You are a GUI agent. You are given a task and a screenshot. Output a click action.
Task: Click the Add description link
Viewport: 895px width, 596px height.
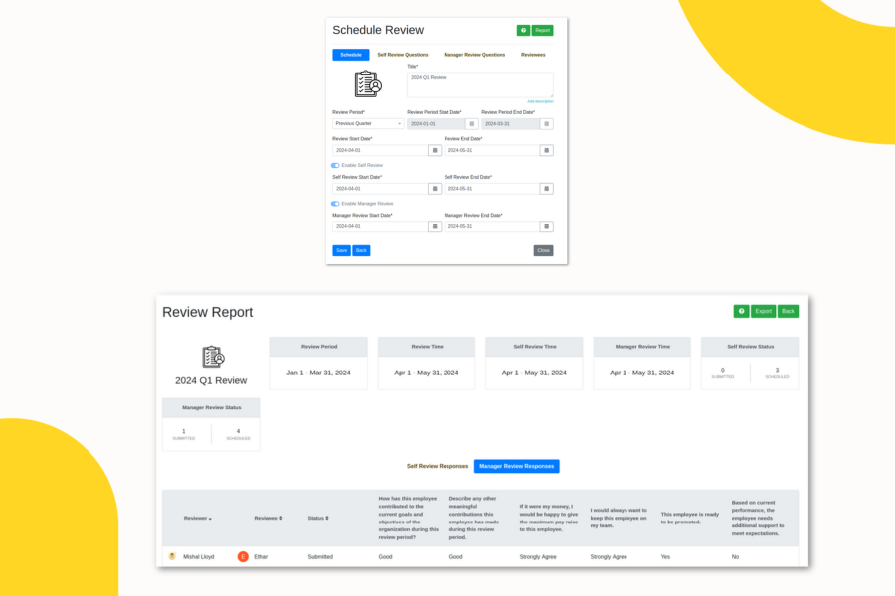tap(540, 101)
